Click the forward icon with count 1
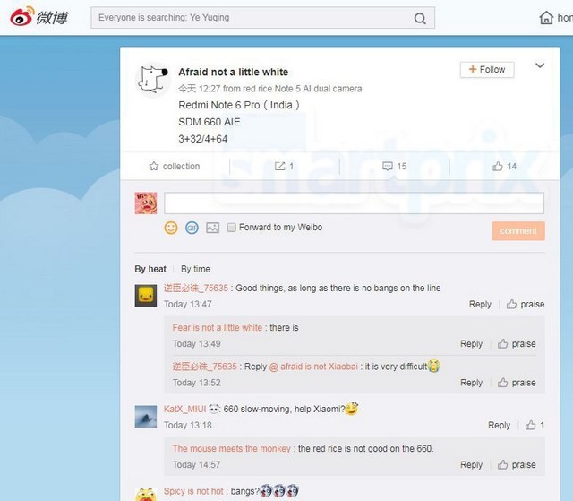 click(x=284, y=167)
